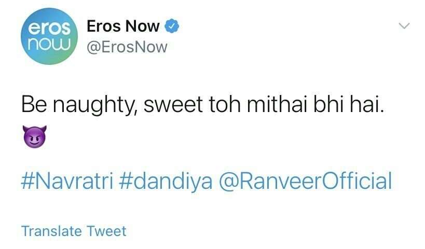
Task: Click the word "now" in the logo
Action: click(x=49, y=44)
